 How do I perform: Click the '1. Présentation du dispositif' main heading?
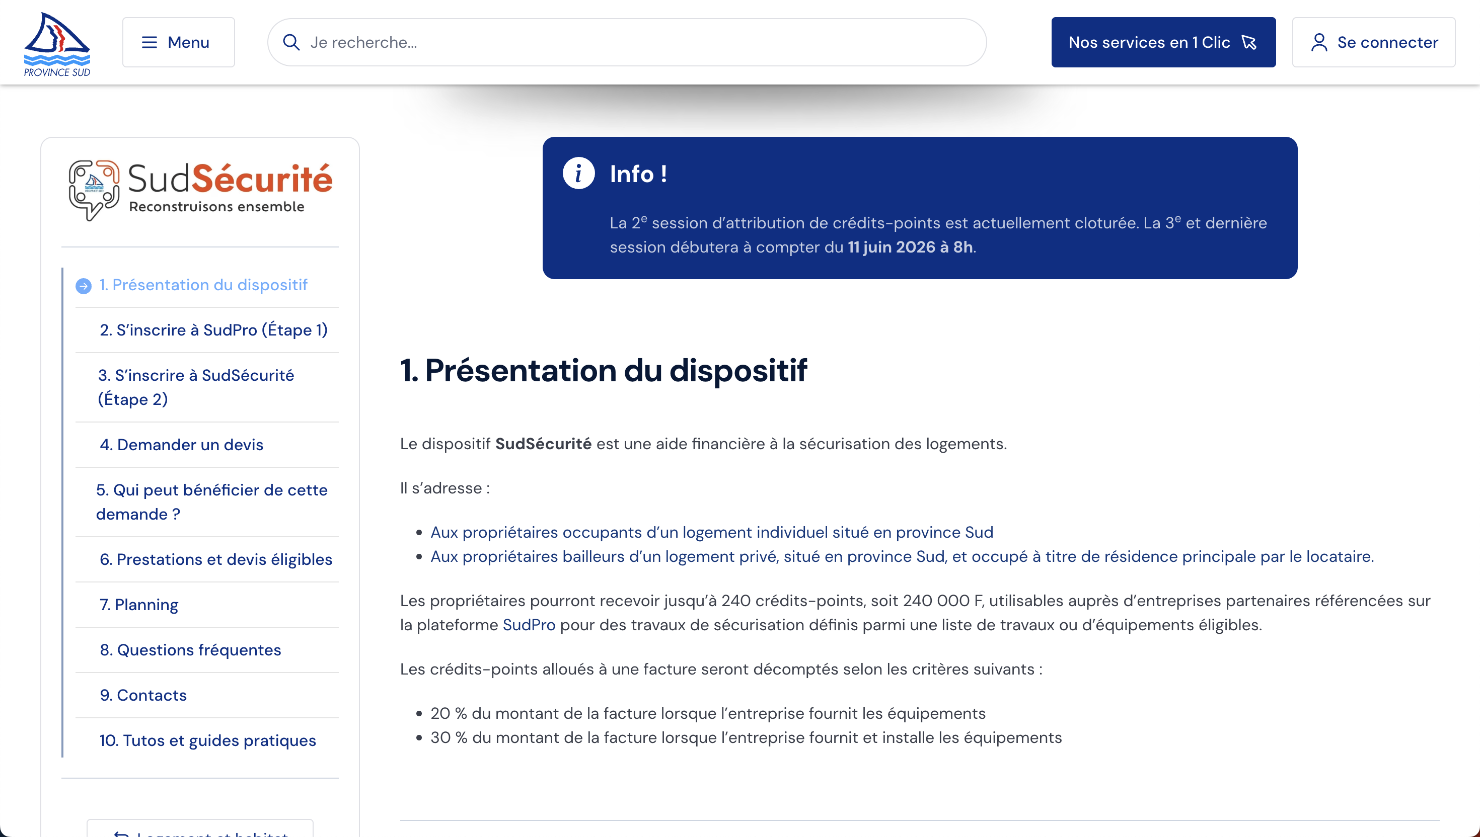pos(604,370)
